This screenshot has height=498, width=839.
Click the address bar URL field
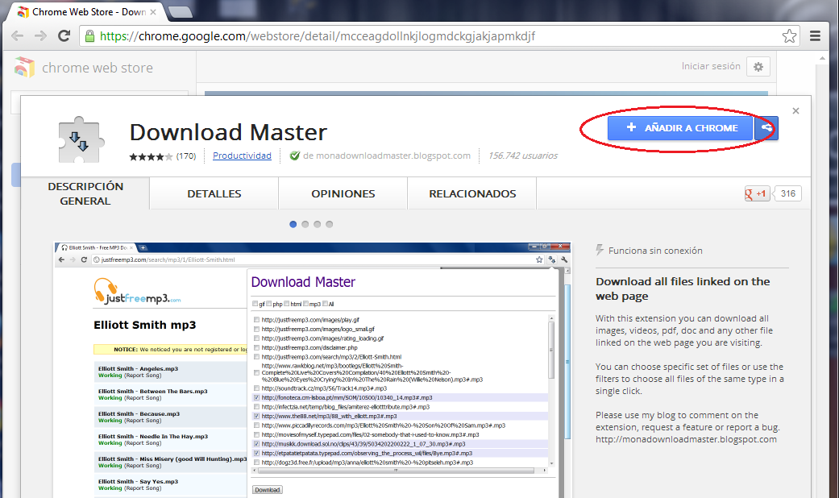point(435,36)
